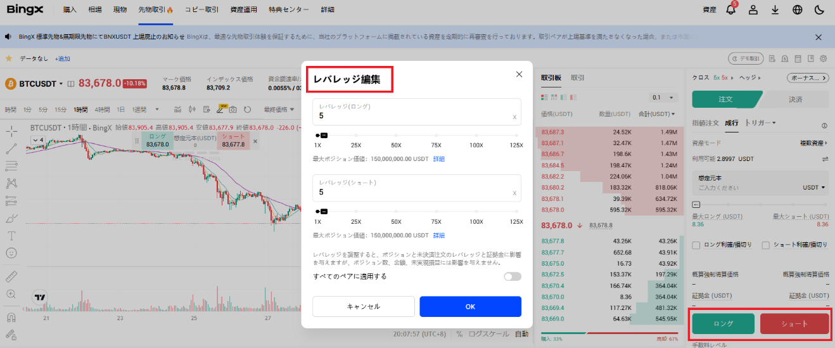Screen dimensions: 835x348
Task: Click the long leverage input field
Action: (417, 112)
